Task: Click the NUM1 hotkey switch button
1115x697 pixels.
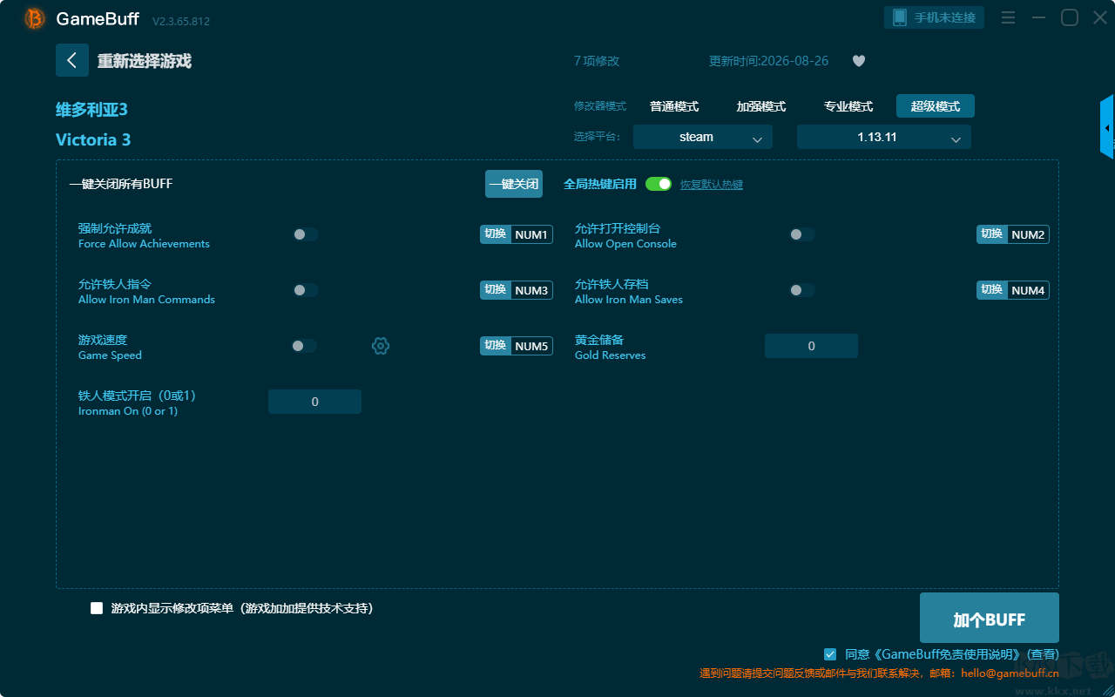Action: [x=517, y=234]
